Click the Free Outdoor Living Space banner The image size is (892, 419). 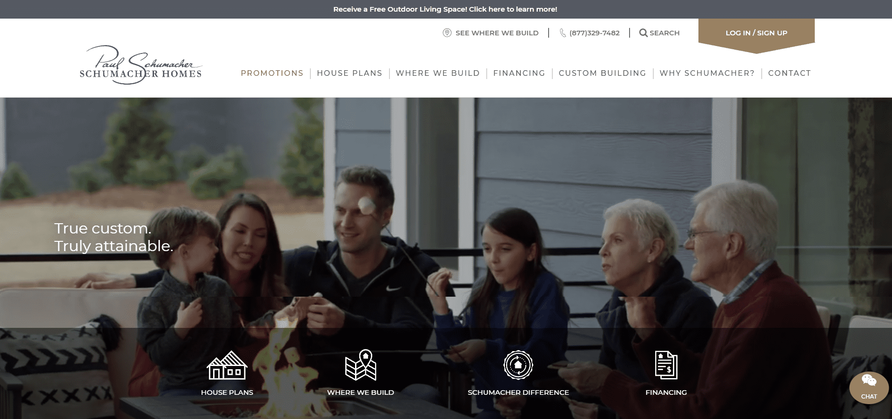click(445, 9)
